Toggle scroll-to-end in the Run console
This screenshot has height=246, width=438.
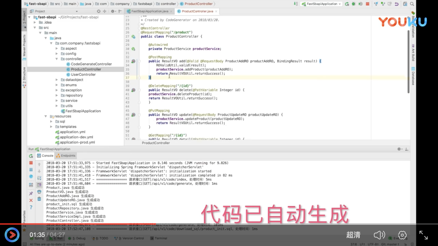39,185
